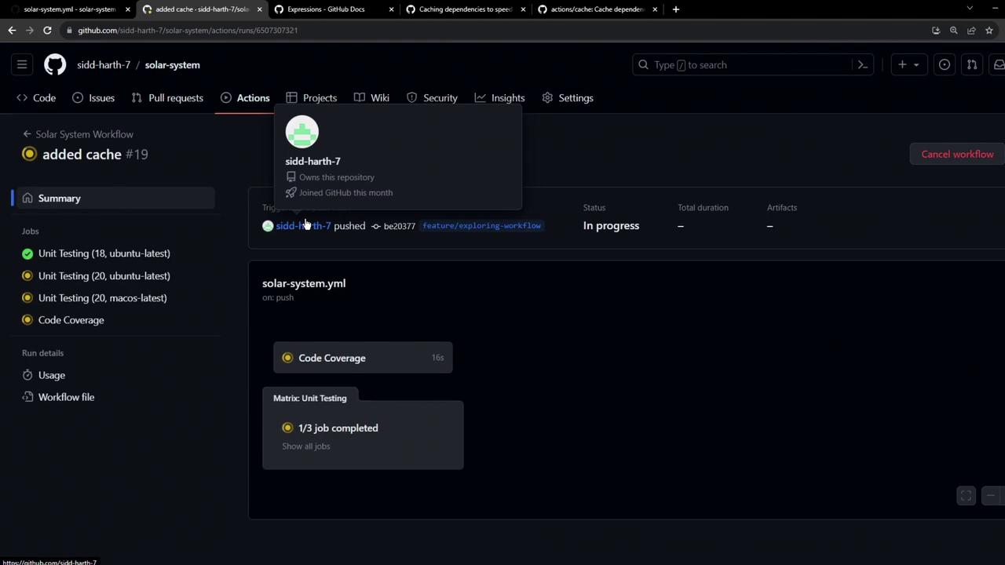Open the Issues repository tab
1005x565 pixels.
click(93, 98)
